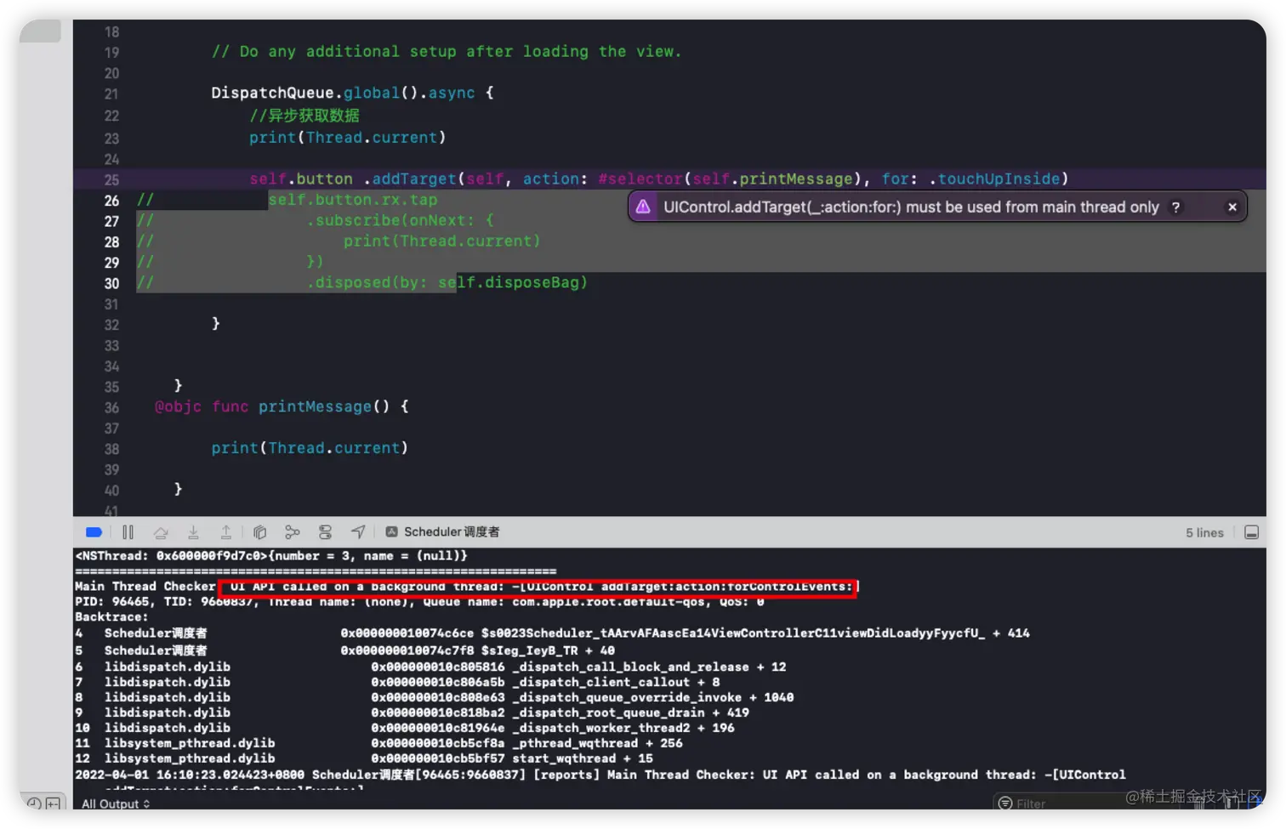This screenshot has width=1286, height=829.
Task: Open the Debug View Hierarchy tool
Action: click(260, 532)
